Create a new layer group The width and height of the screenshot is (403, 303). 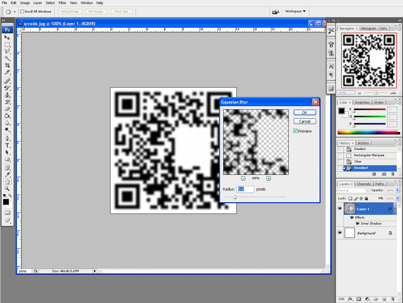[x=376, y=299]
